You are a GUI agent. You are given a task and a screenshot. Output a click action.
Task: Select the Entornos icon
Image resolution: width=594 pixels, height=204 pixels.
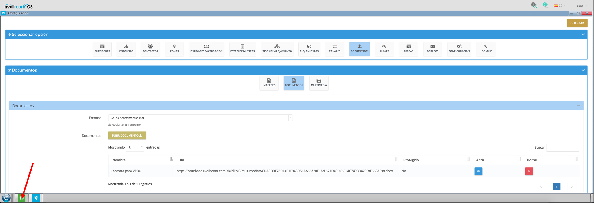(x=126, y=49)
